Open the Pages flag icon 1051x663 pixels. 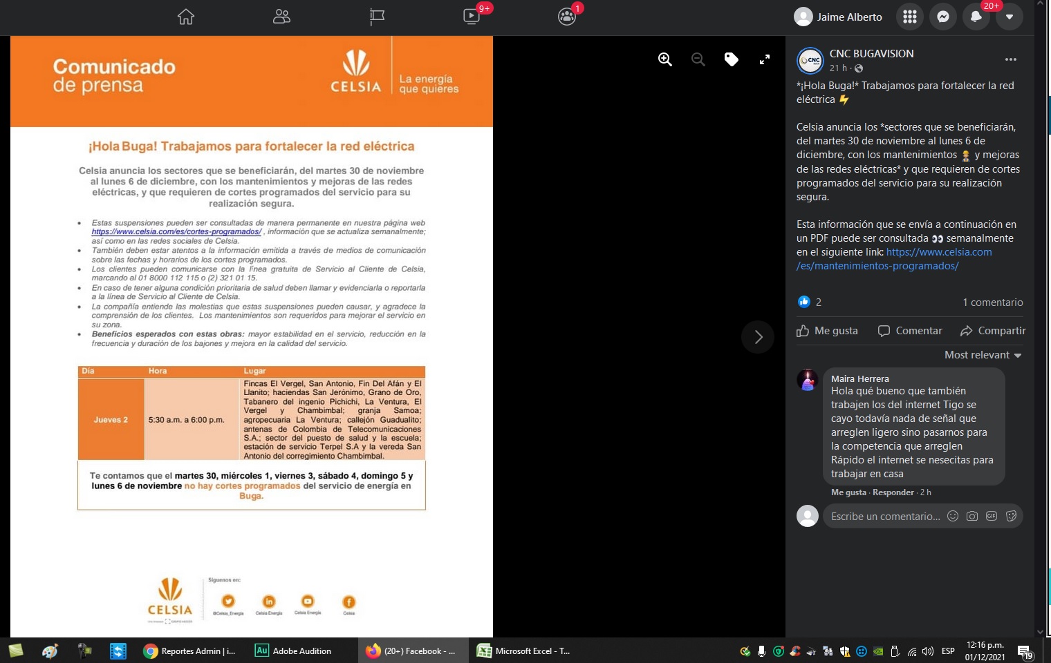click(377, 17)
